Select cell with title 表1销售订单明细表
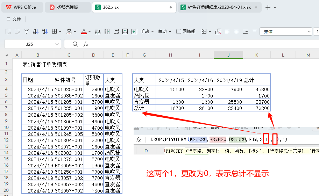The image size is (319, 196). (45, 64)
